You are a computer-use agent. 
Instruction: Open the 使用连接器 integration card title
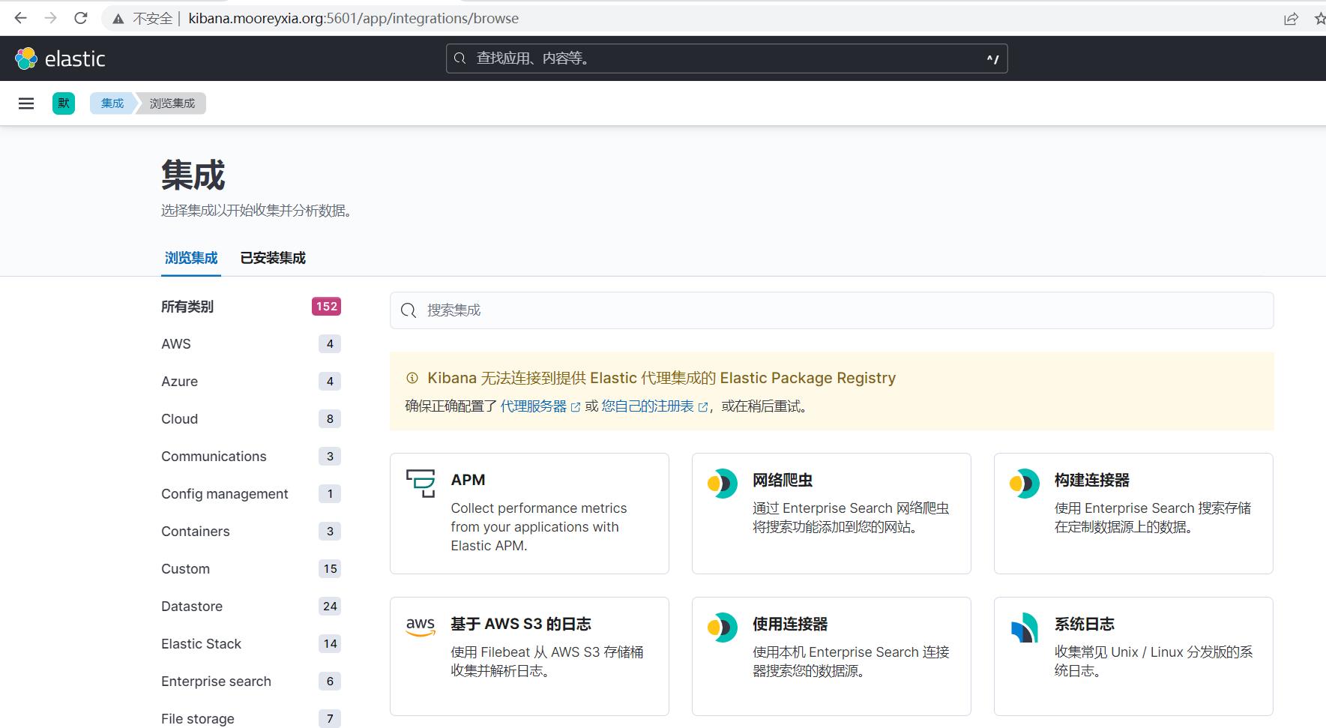(790, 624)
